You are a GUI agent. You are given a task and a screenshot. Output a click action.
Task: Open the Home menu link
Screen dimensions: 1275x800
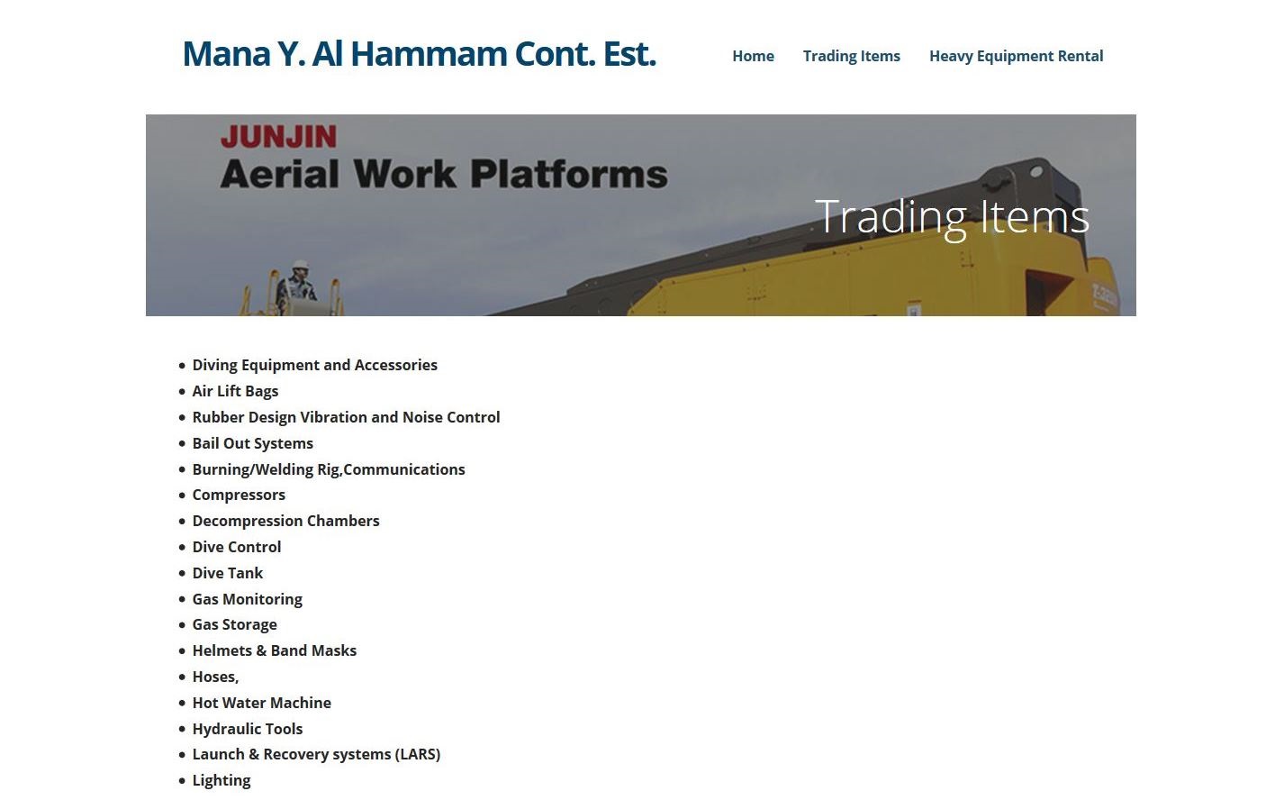click(x=753, y=56)
